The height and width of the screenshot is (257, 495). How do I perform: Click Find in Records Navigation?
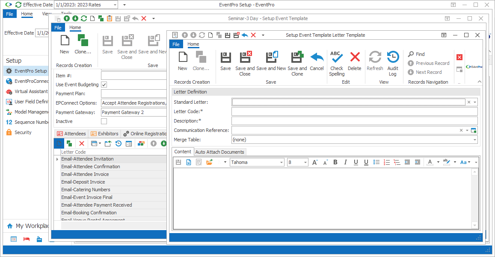pos(416,54)
